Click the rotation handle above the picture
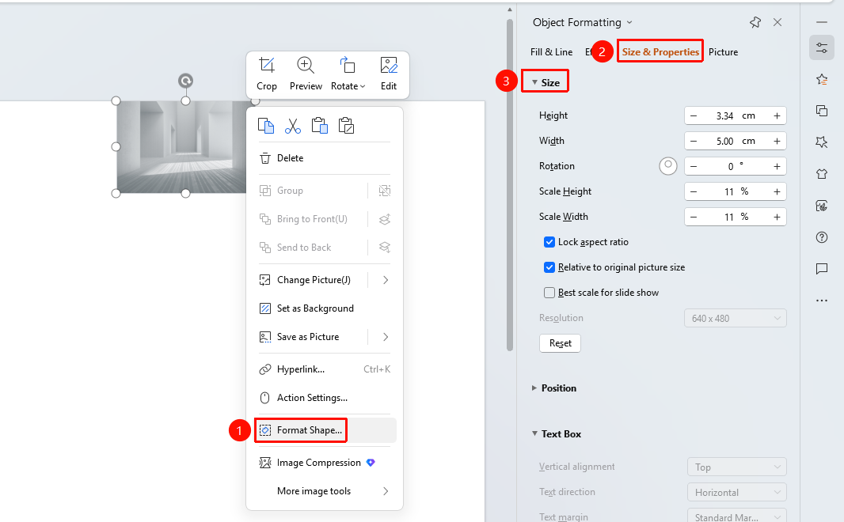 coord(186,81)
